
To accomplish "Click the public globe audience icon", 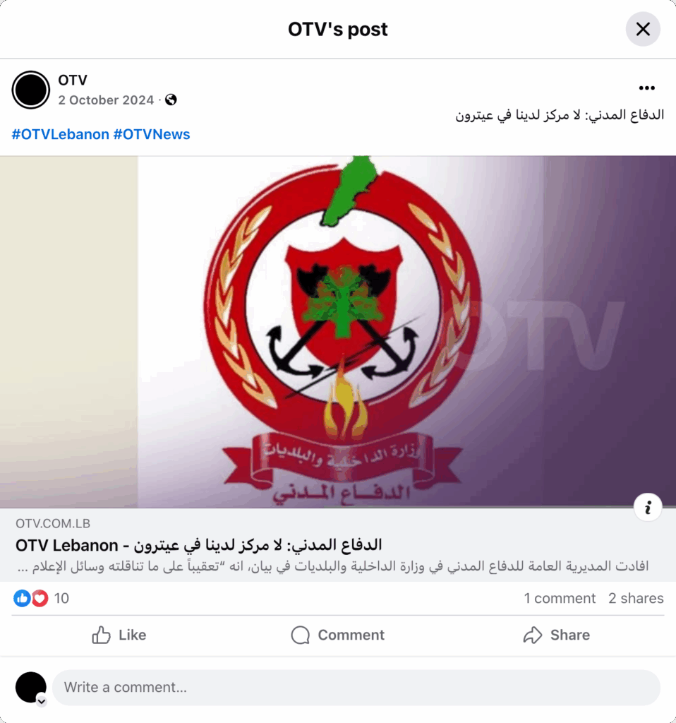I will (x=171, y=100).
